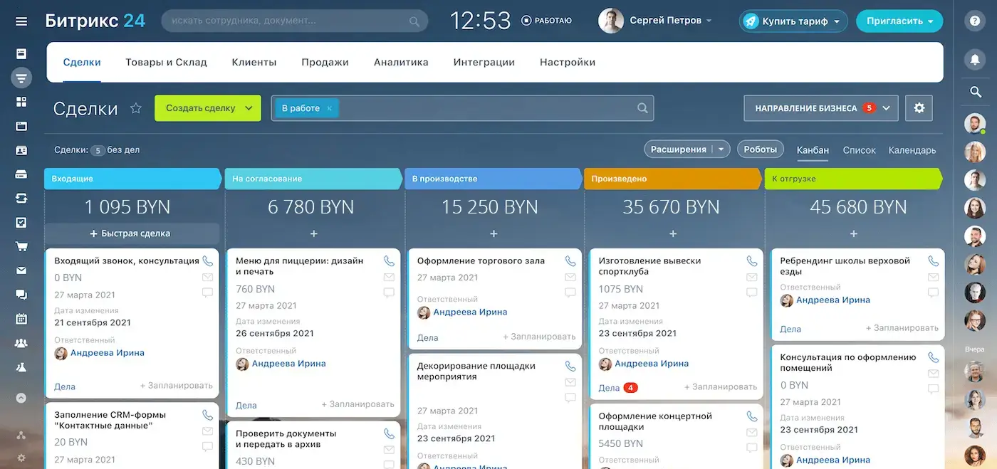Open the mail envelope sidebar icon
This screenshot has height=469, width=997.
tap(21, 270)
